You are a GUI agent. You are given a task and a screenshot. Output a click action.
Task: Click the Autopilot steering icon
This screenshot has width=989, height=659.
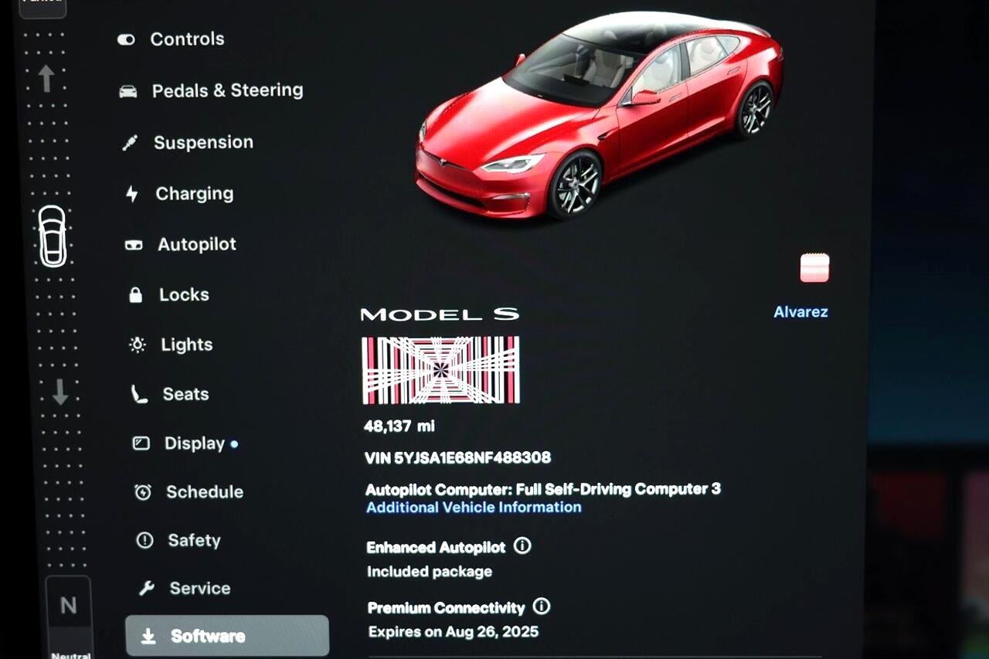click(x=134, y=245)
